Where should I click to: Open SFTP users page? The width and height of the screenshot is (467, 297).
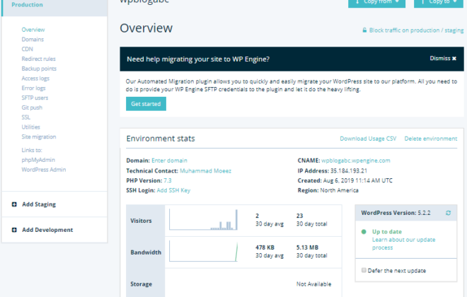[x=35, y=98]
